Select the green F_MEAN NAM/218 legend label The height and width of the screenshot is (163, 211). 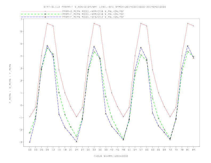93,14
